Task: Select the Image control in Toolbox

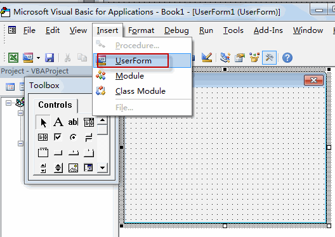Action: pyautogui.click(x=73, y=168)
